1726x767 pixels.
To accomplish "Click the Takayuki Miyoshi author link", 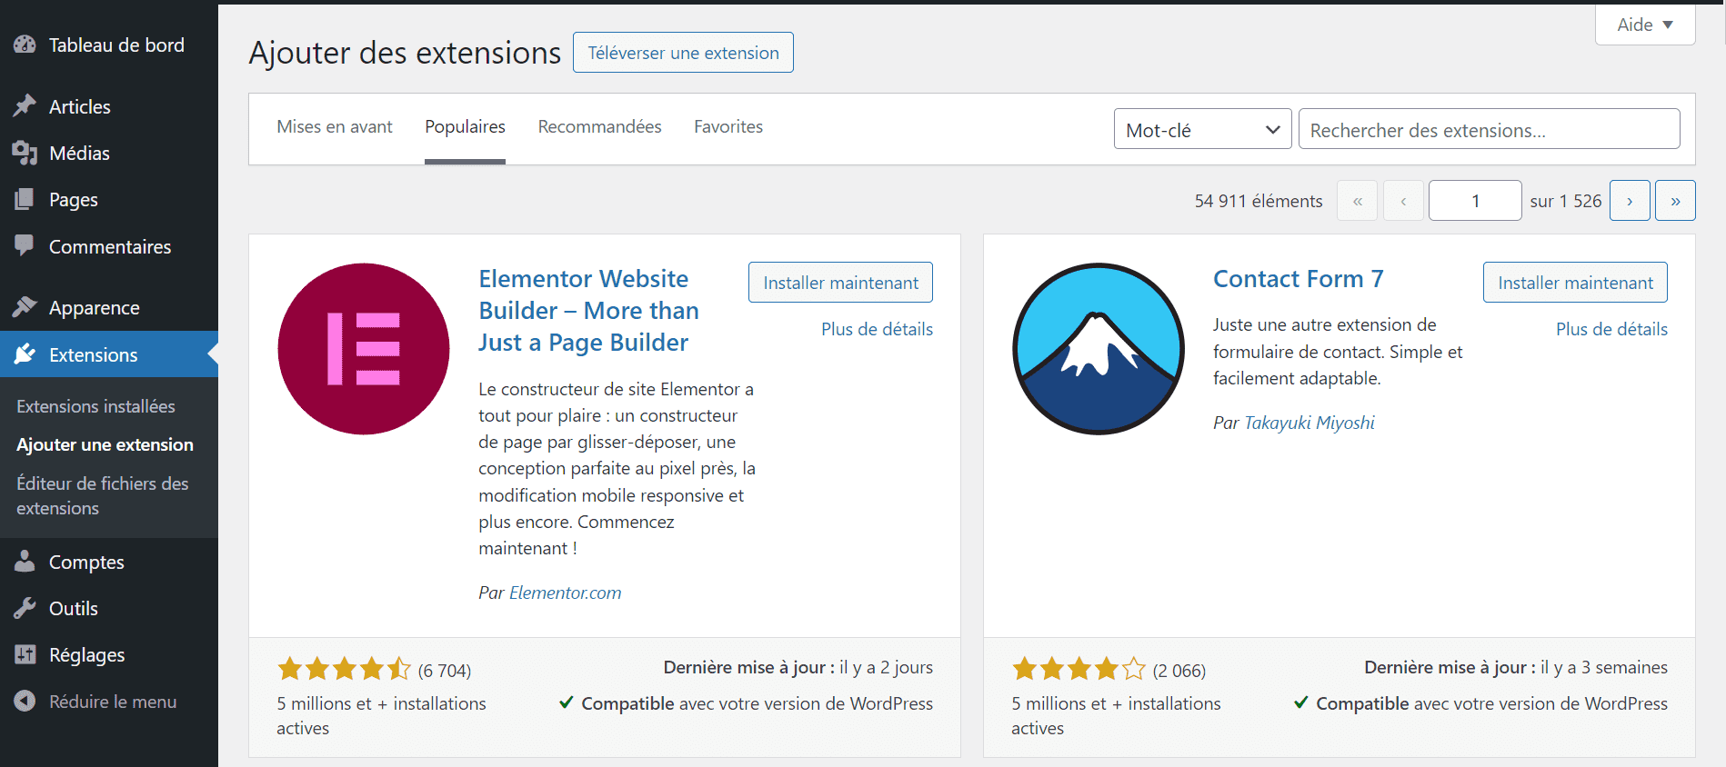I will coord(1309,423).
